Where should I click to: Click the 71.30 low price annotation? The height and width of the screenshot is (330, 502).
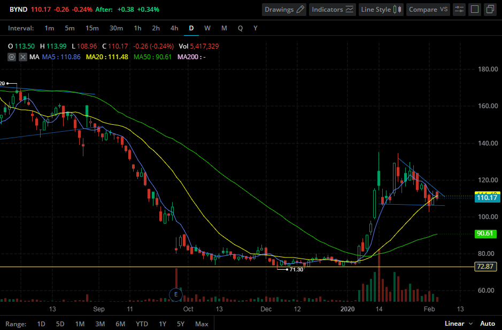[296, 270]
